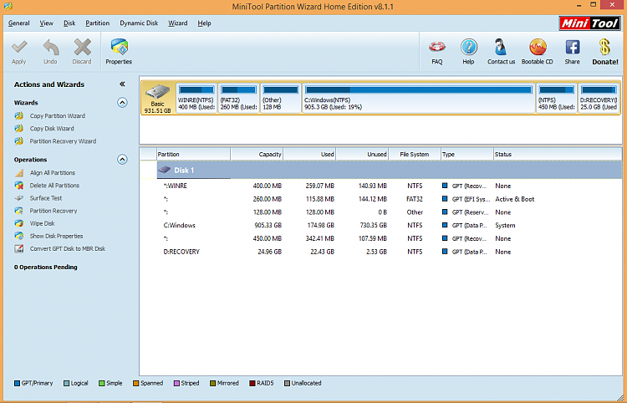Click the Copy Disk Wizard icon
627x403 pixels.
(x=18, y=128)
